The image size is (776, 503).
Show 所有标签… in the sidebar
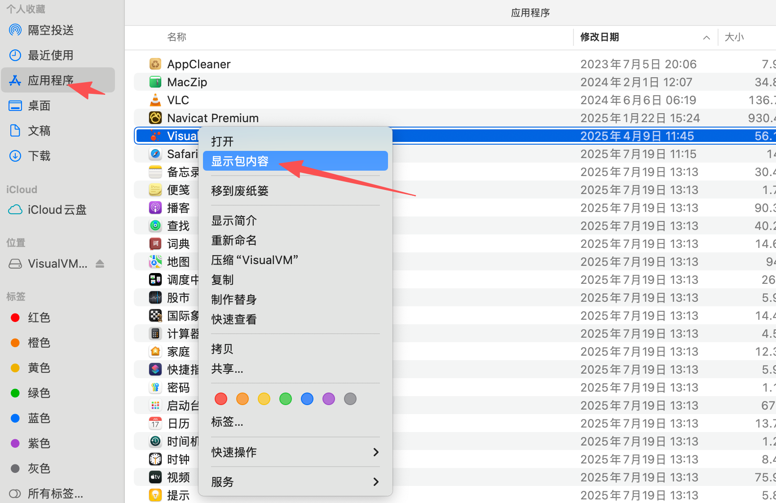(57, 494)
